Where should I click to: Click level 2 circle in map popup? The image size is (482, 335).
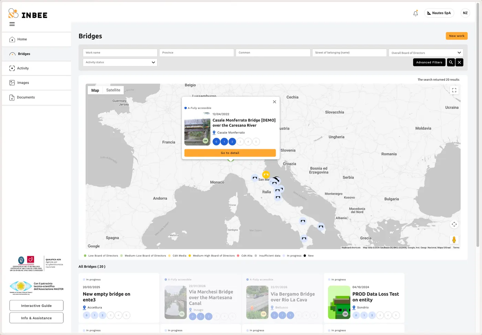(x=232, y=142)
